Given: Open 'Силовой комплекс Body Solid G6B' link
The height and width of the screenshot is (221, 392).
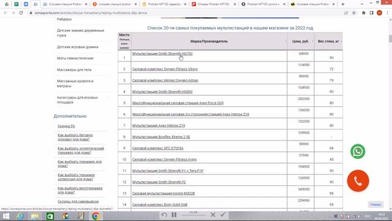Looking at the screenshot, I should click(x=160, y=204).
